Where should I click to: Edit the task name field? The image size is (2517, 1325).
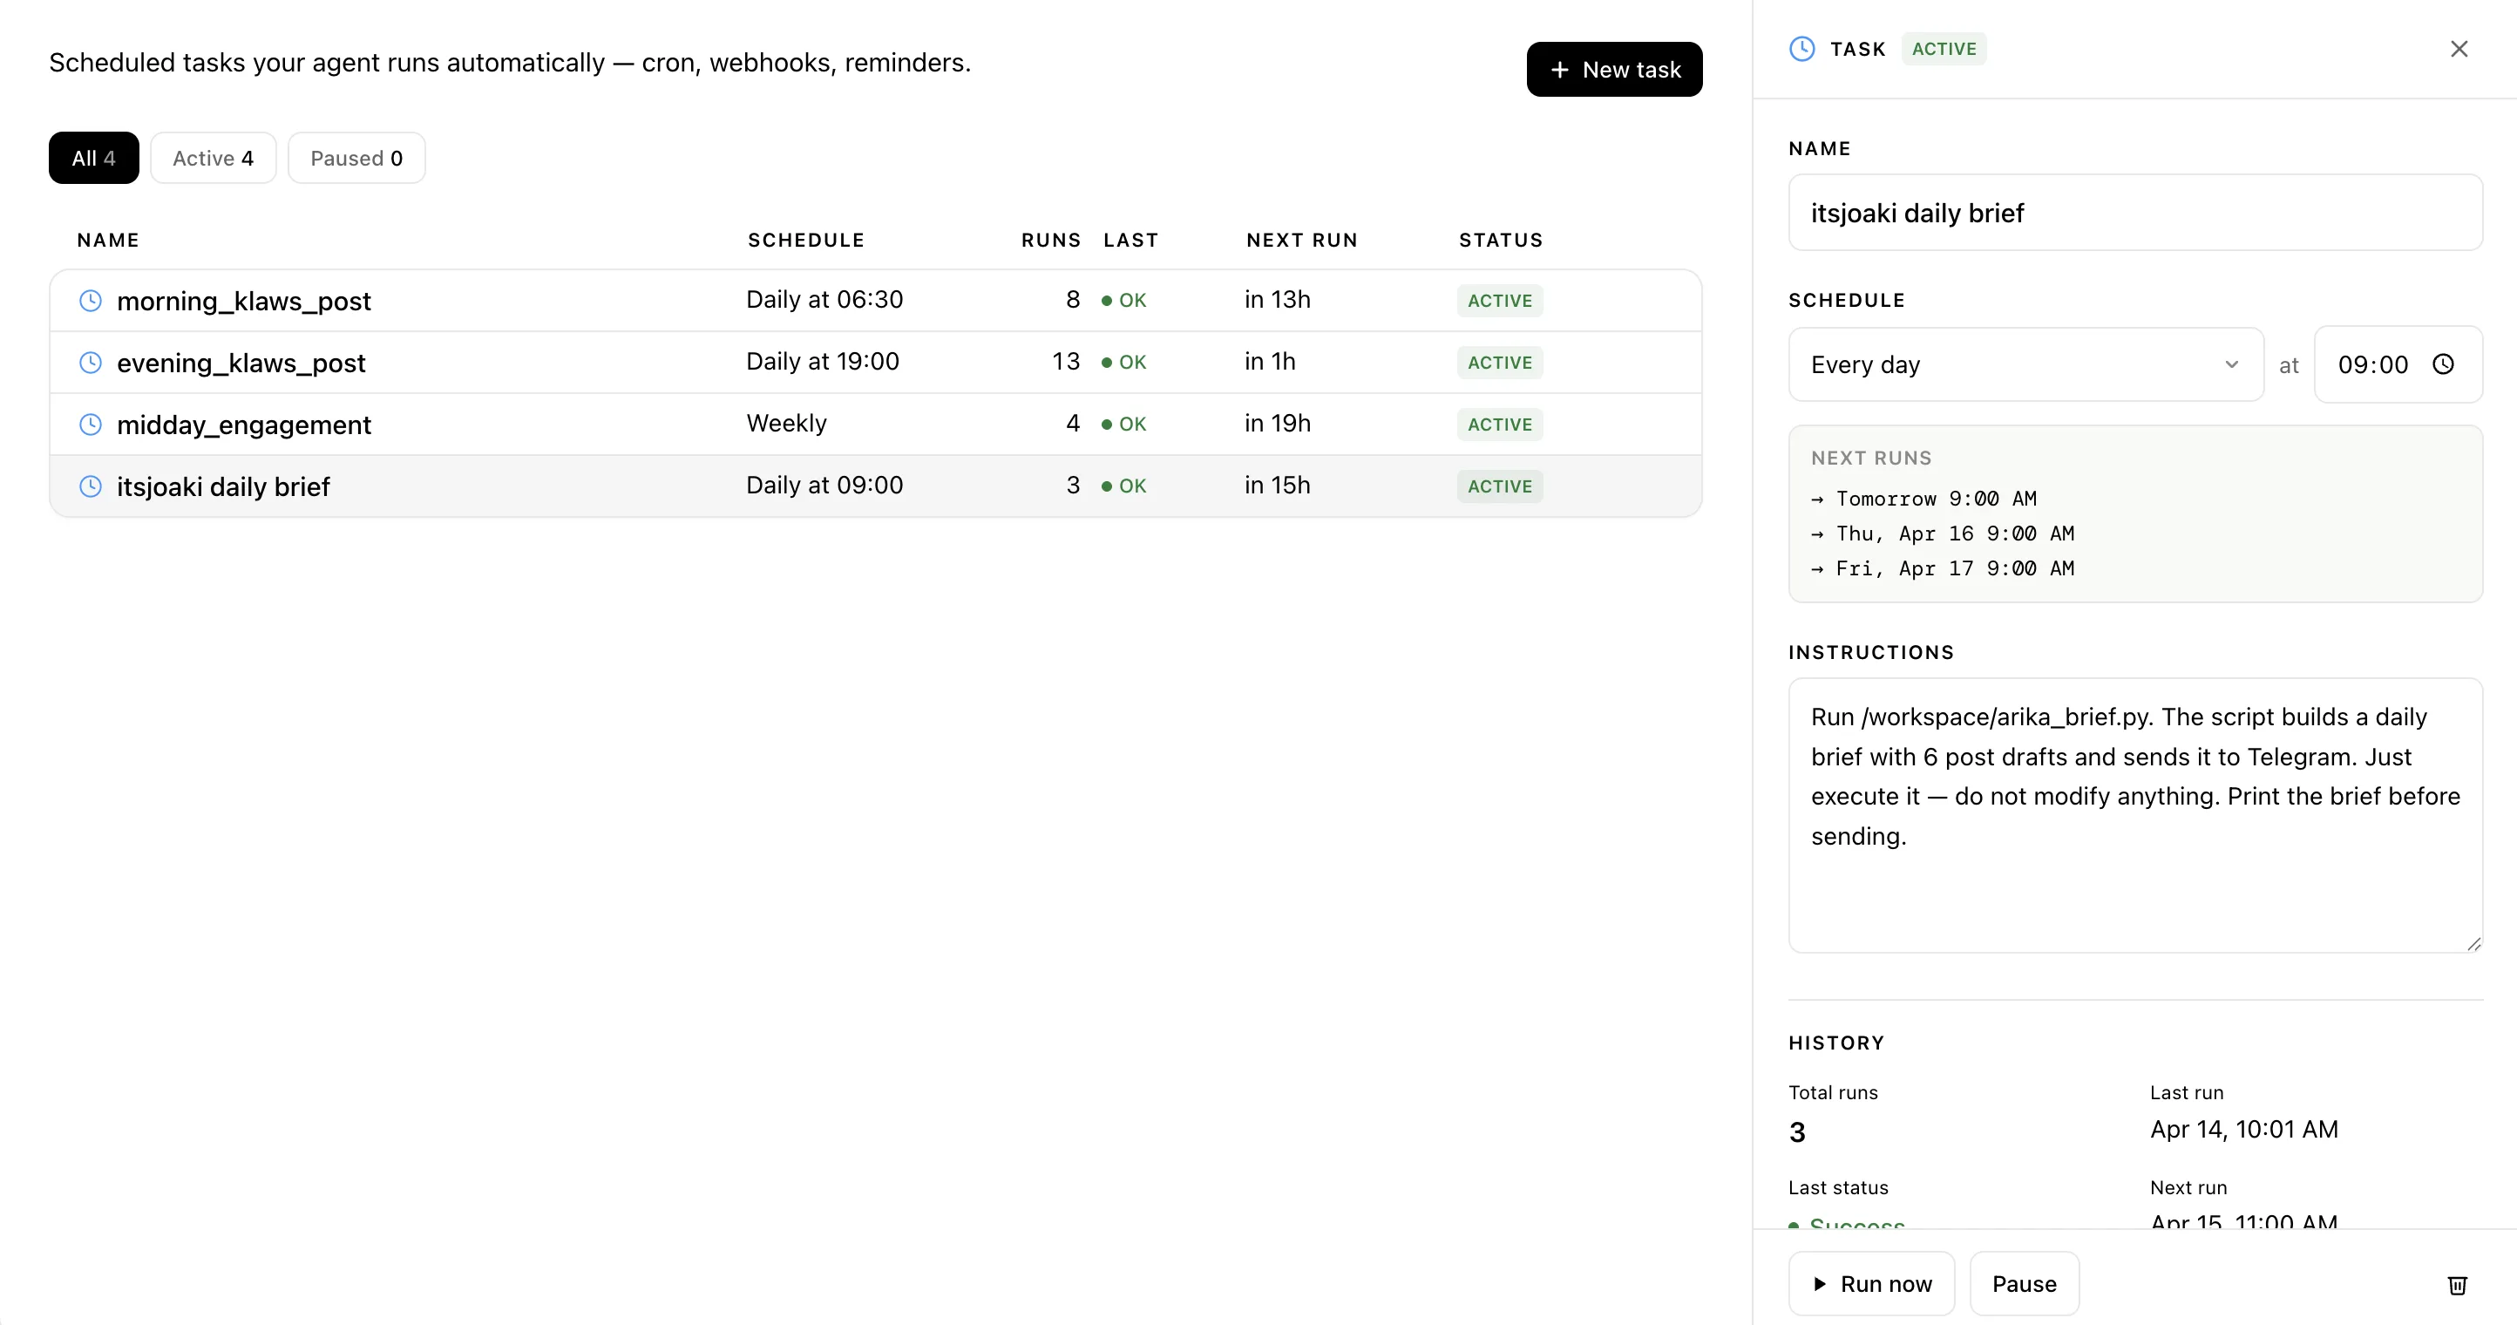2134,213
